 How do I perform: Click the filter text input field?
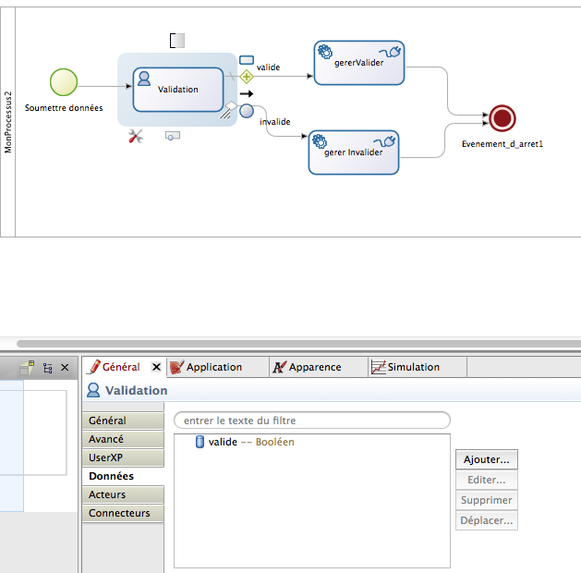point(311,421)
